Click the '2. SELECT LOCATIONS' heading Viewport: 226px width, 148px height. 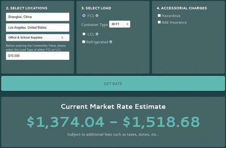tap(27, 8)
